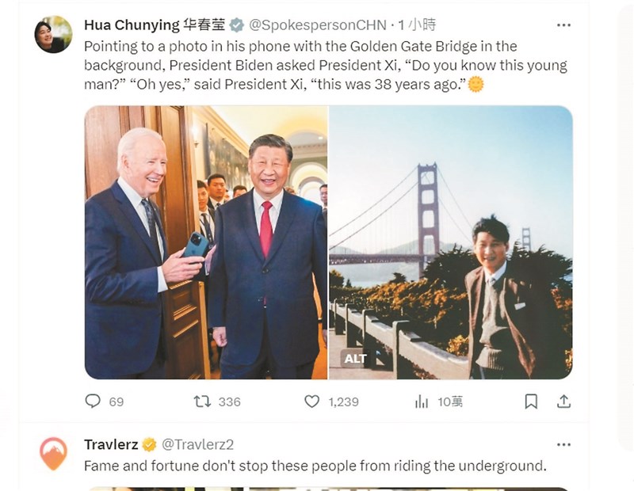Click the Travlerz profile avatar

pyautogui.click(x=53, y=453)
